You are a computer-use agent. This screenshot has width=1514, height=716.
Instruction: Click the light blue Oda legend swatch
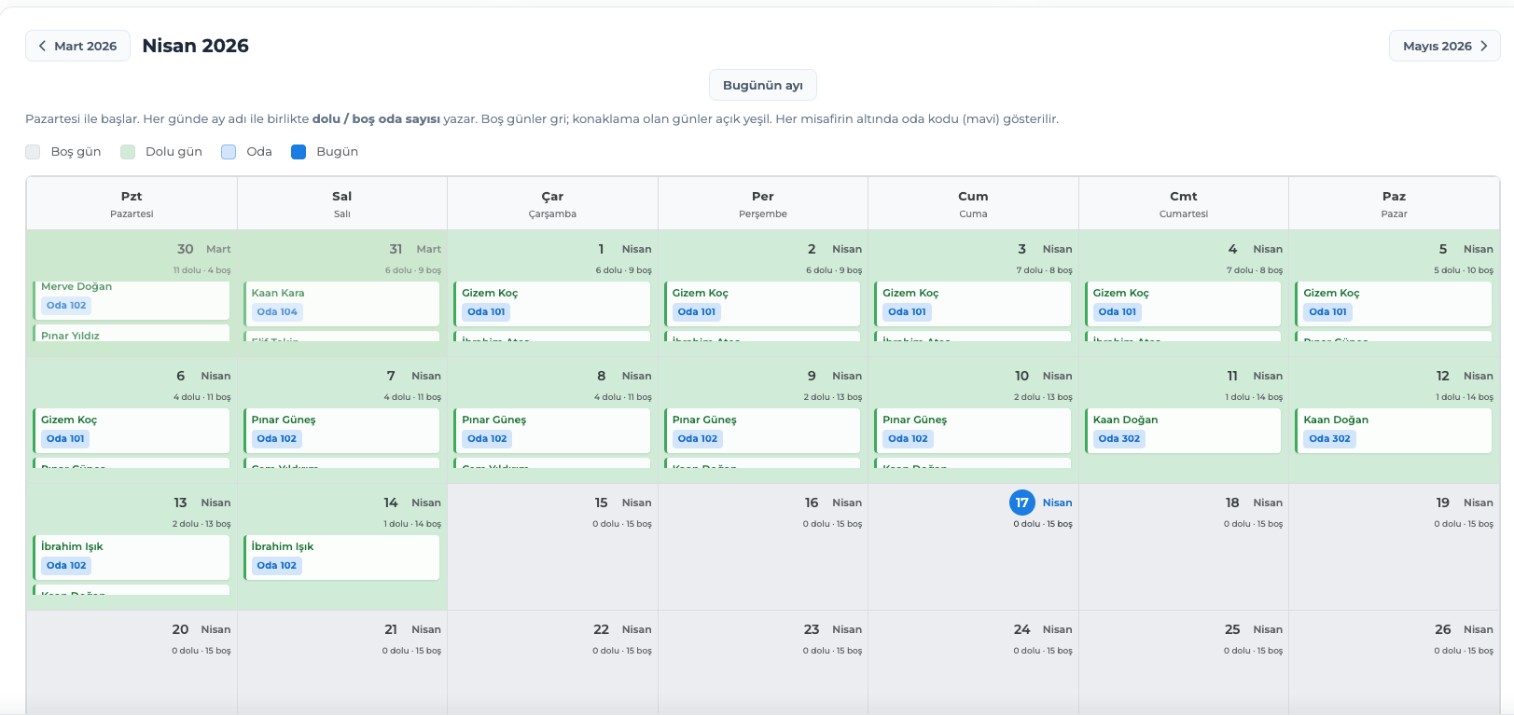(x=229, y=152)
